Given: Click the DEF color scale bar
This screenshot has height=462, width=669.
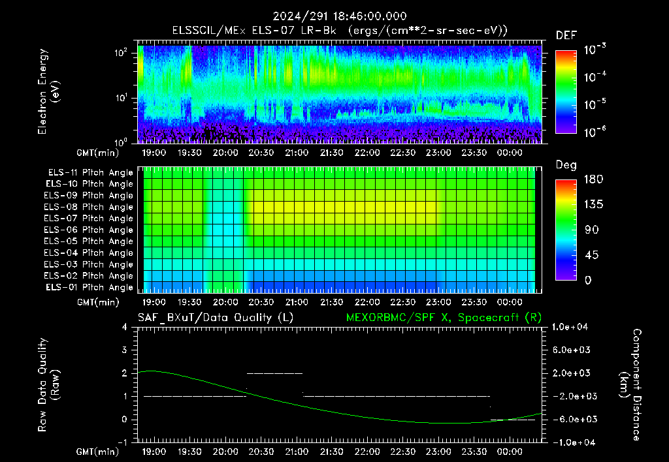Looking at the screenshot, I should (566, 92).
